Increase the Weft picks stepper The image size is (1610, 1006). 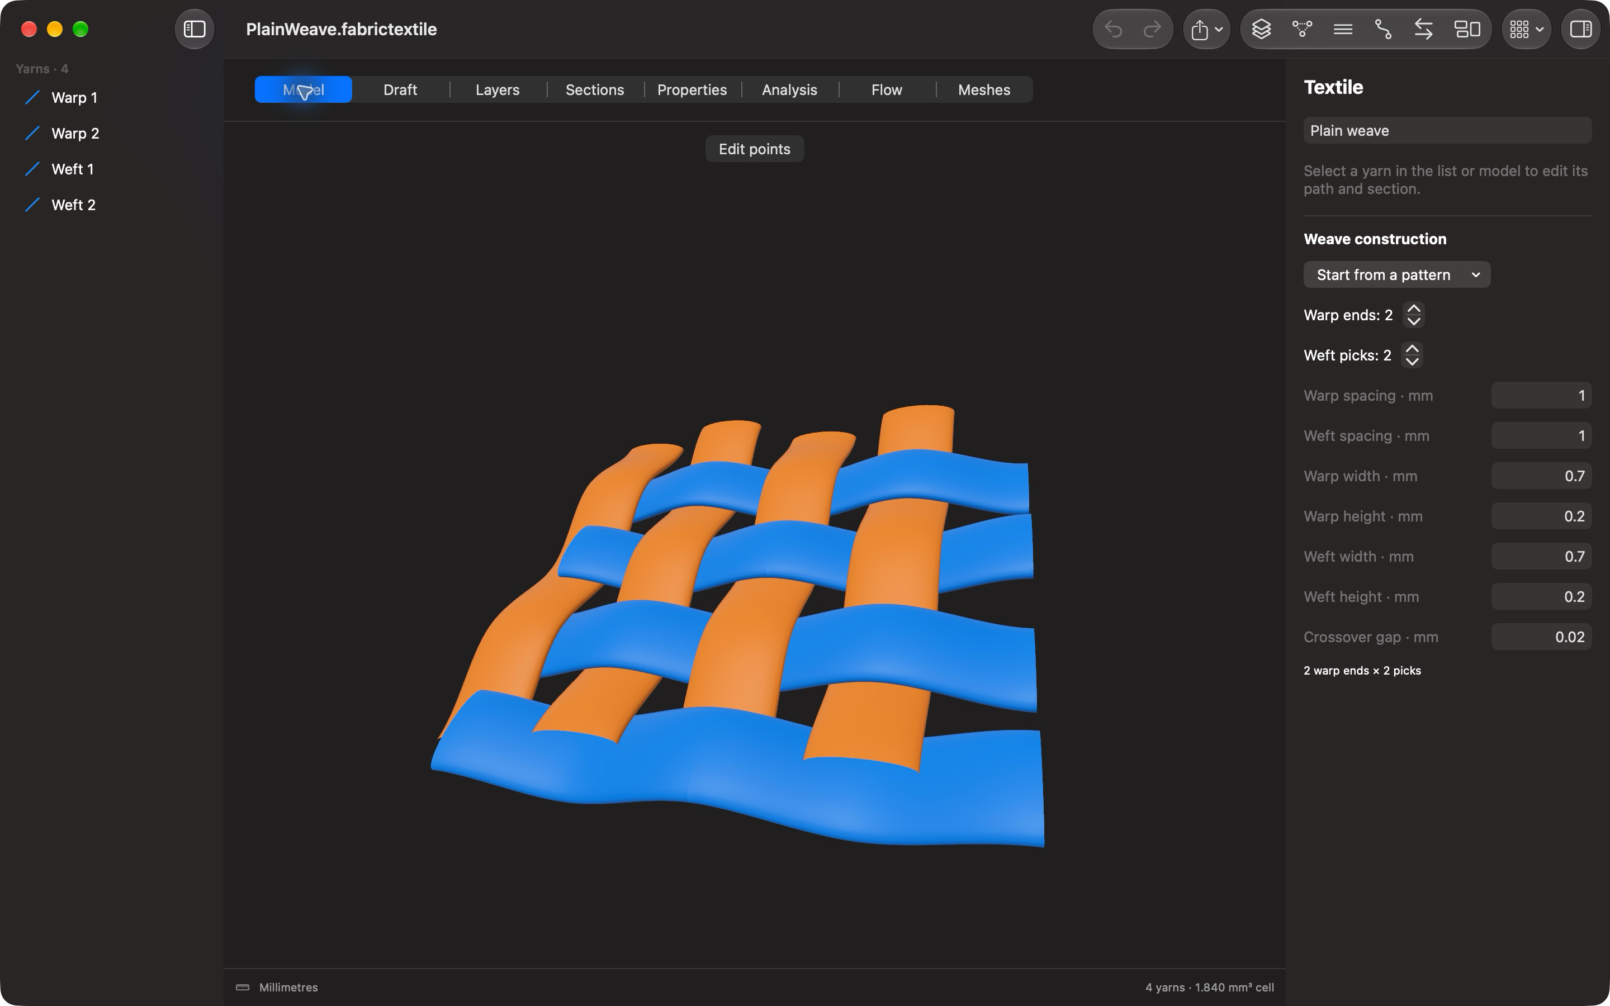(x=1412, y=349)
